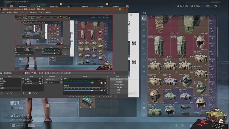The height and width of the screenshot is (129, 229).
Task: Toggle visibility of source above 三角洲行动
Action: [40, 79]
